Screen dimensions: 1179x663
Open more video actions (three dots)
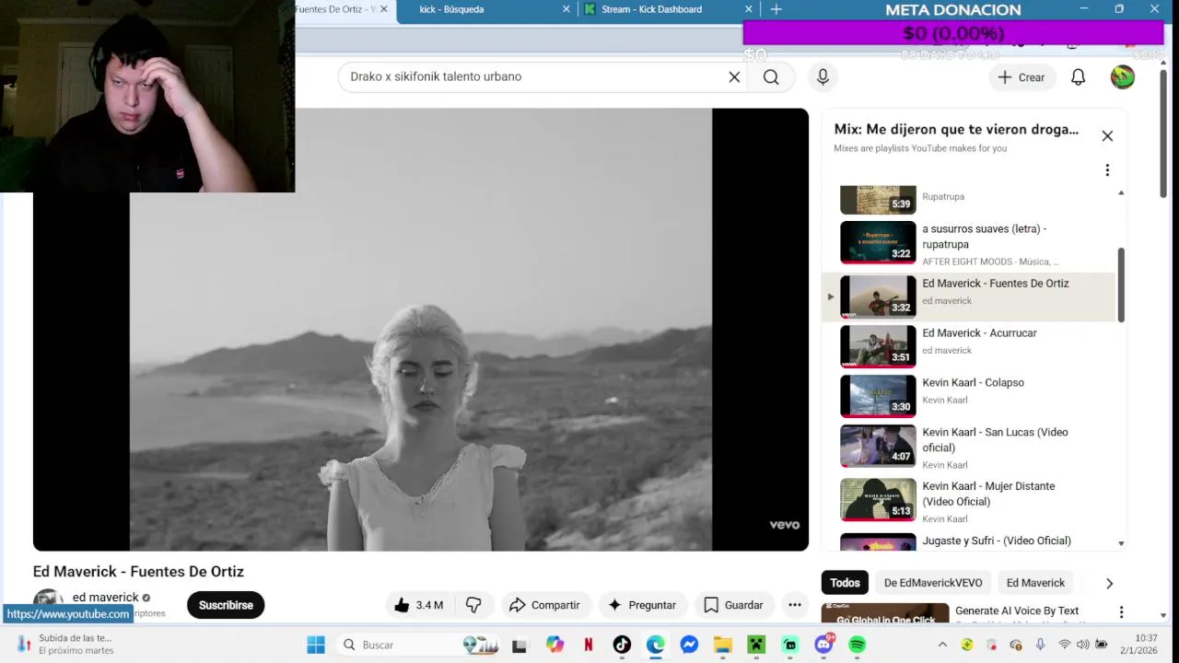[795, 605]
